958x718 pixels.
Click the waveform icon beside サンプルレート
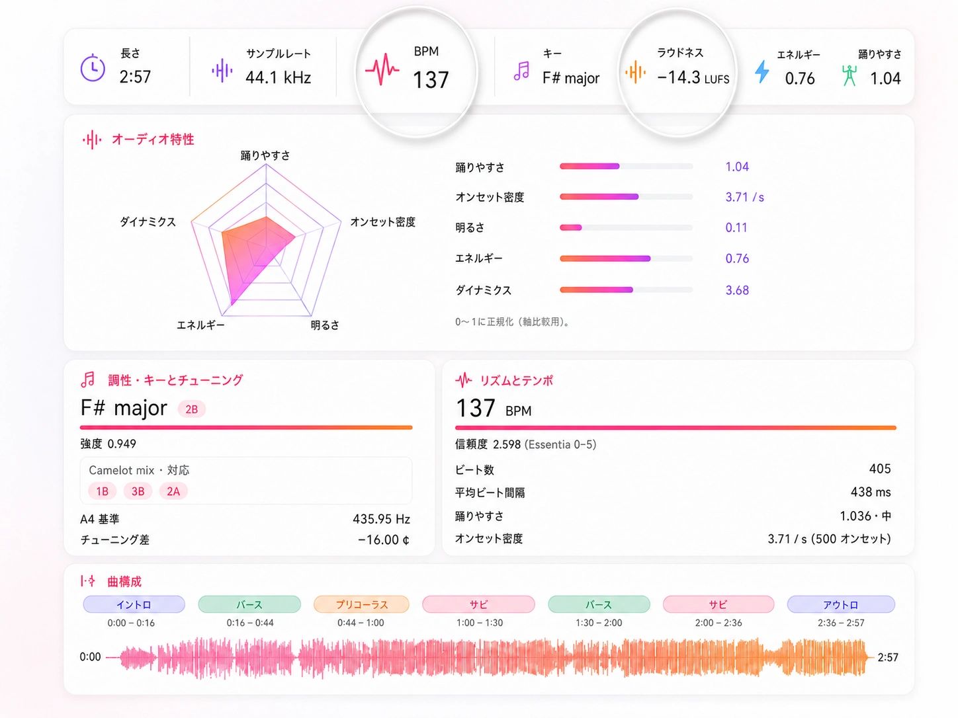(222, 69)
